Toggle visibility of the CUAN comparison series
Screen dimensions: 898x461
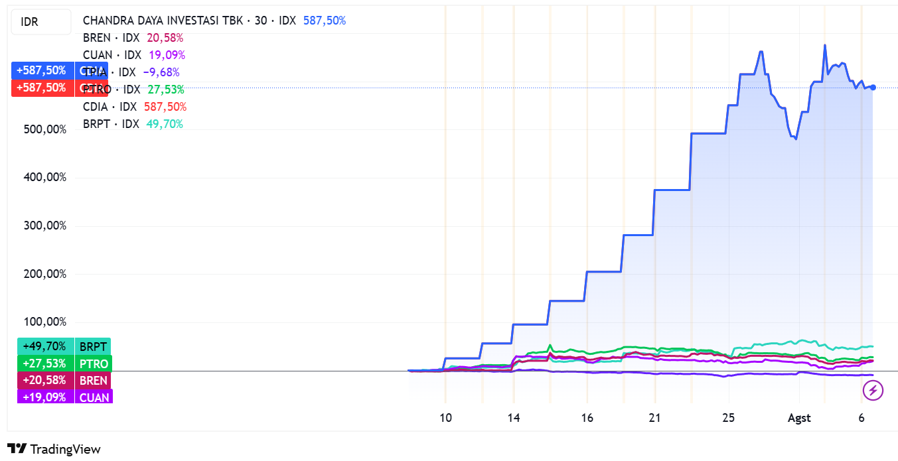pyautogui.click(x=96, y=55)
